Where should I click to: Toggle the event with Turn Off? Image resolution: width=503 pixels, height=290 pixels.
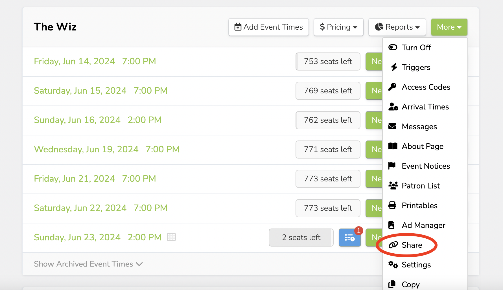(x=416, y=47)
